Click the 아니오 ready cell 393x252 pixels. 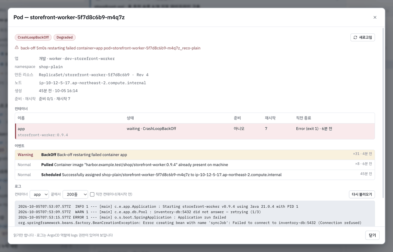(x=239, y=129)
